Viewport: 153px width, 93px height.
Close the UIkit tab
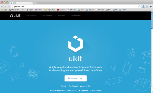tap(31, 3)
